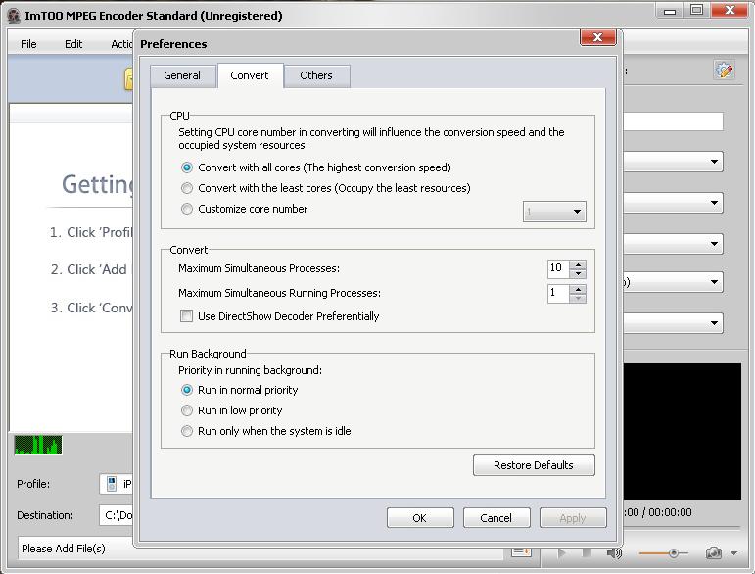Screen dimensions: 755x574
Task: Click the ImTOO app icon in the title bar
Action: 14,16
